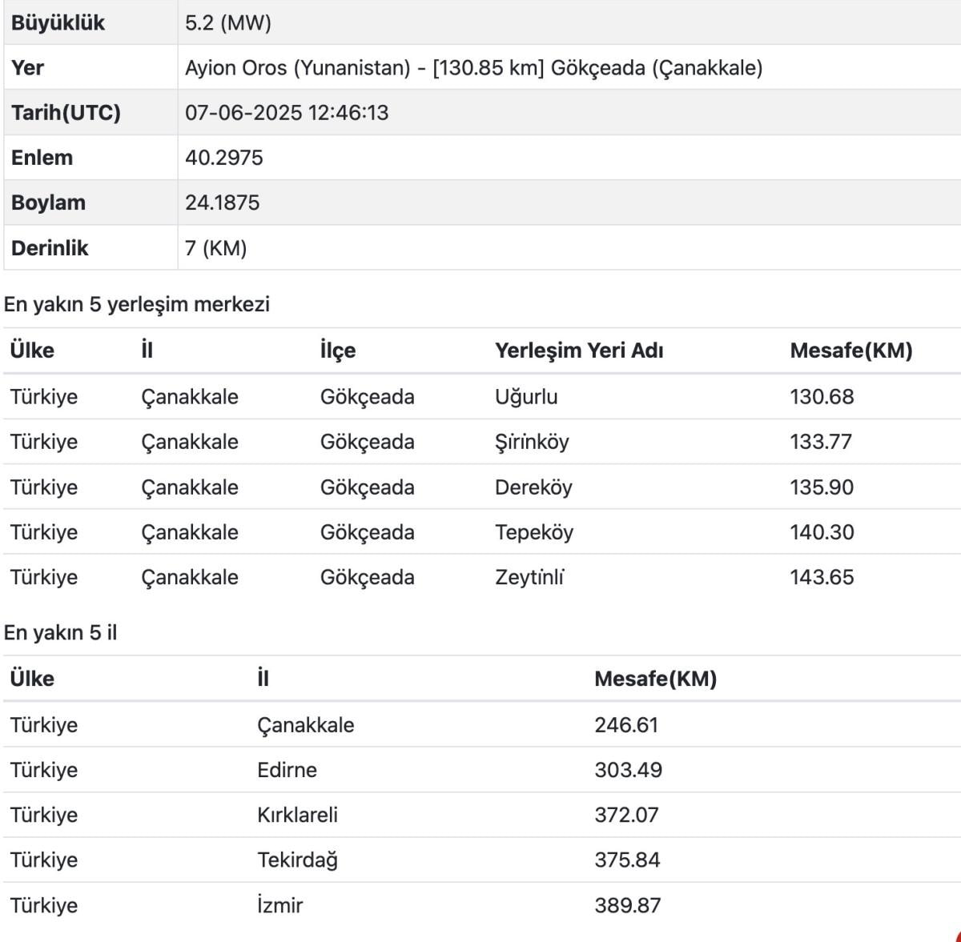Screen dimensions: 961x942
Task: Select the Uğurlu settlement row name
Action: [526, 396]
